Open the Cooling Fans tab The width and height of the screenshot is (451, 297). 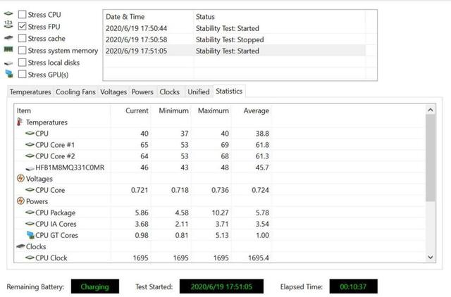coord(75,92)
